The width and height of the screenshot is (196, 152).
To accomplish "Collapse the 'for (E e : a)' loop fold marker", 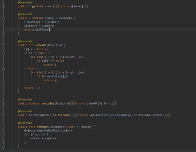I will [x=4, y=135].
